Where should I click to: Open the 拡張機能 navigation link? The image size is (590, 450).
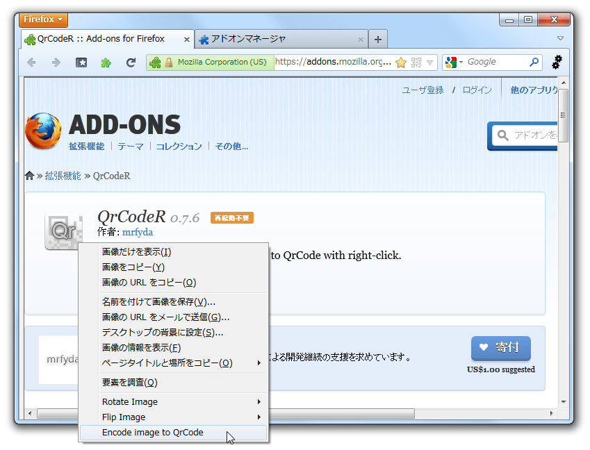coord(87,147)
